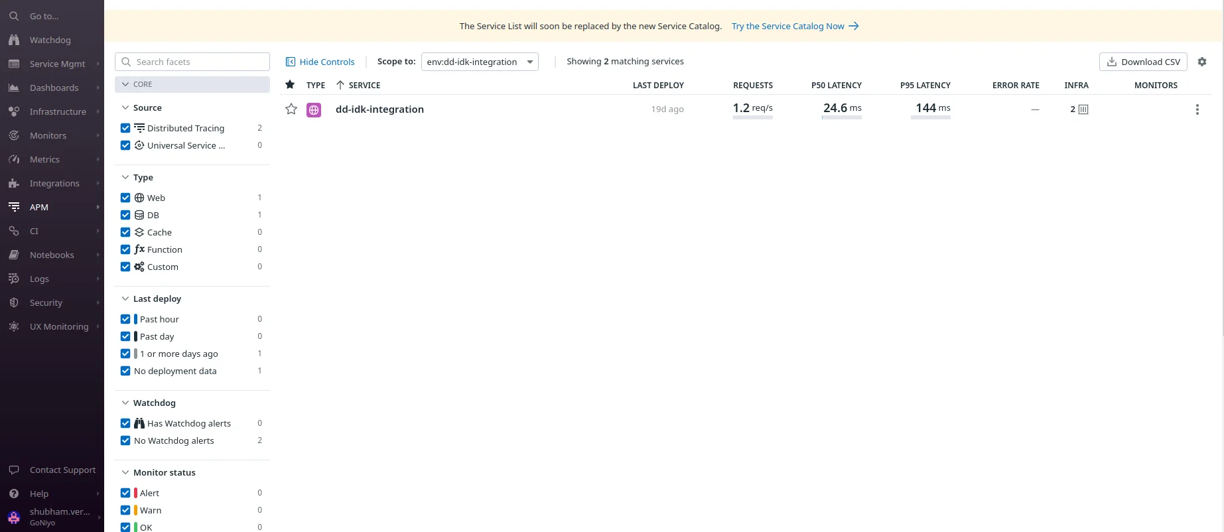Sort by the starred column header
Screen dimensions: 1224x532
tap(290, 85)
